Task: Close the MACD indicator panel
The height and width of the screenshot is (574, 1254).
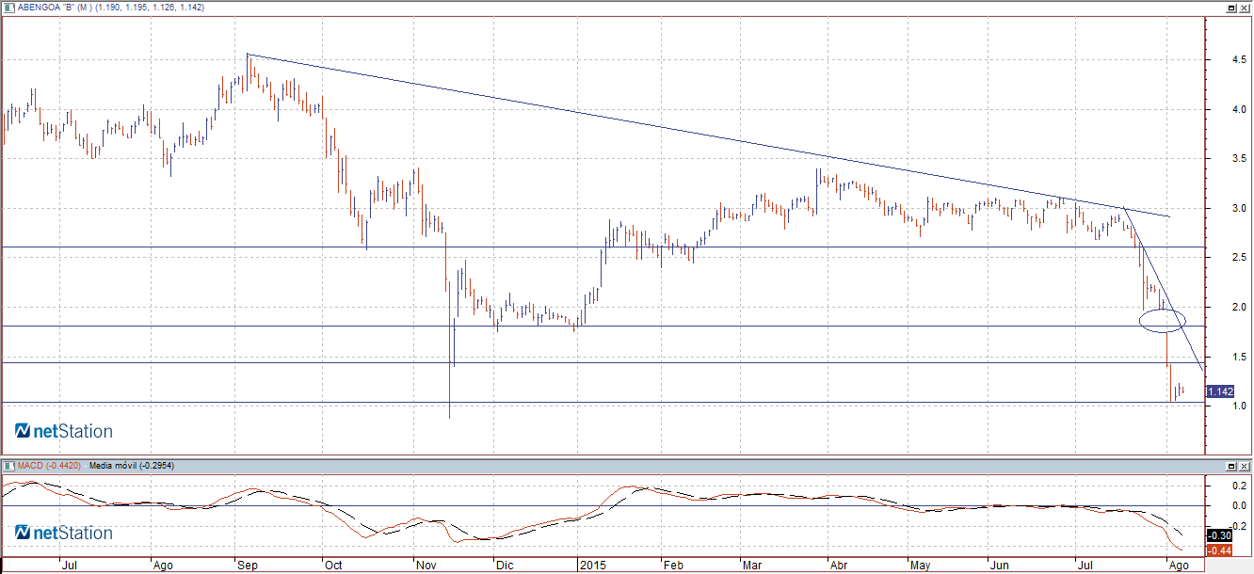Action: click(1244, 466)
